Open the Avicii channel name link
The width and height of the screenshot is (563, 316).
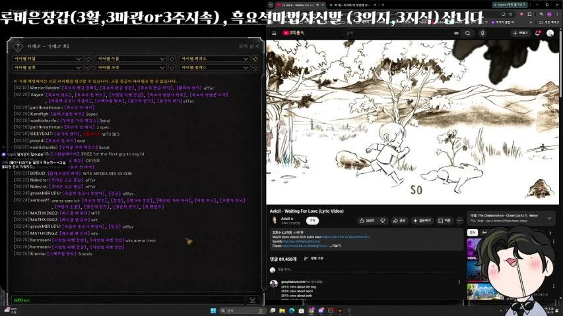(x=286, y=219)
